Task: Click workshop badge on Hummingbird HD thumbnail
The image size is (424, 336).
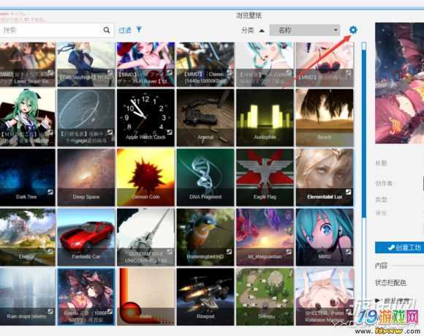Action: point(229,252)
